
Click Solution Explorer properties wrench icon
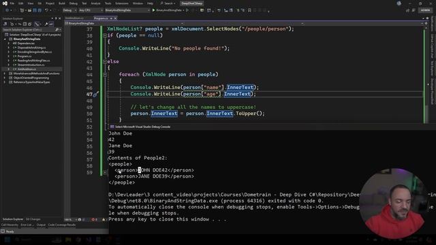pyautogui.click(x=46, y=24)
